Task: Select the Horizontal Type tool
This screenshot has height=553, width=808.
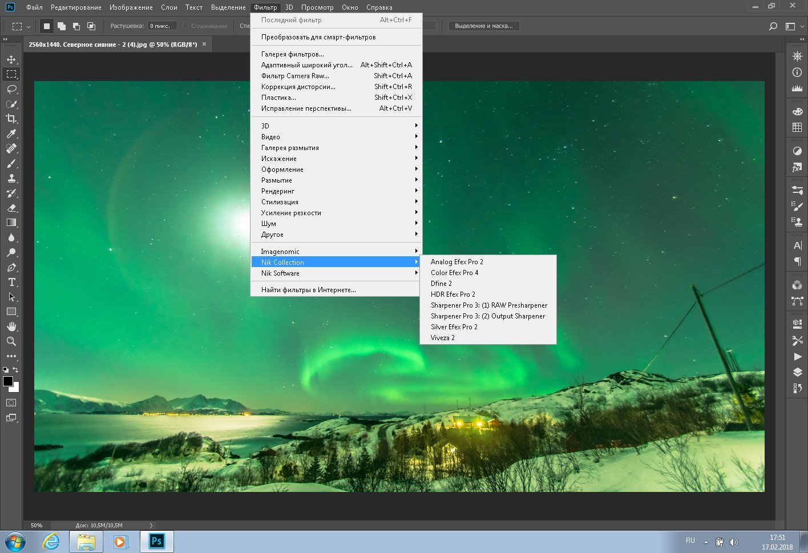Action: point(11,282)
